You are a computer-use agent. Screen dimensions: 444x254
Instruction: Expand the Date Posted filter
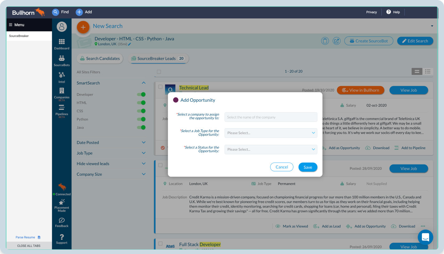pos(144,143)
